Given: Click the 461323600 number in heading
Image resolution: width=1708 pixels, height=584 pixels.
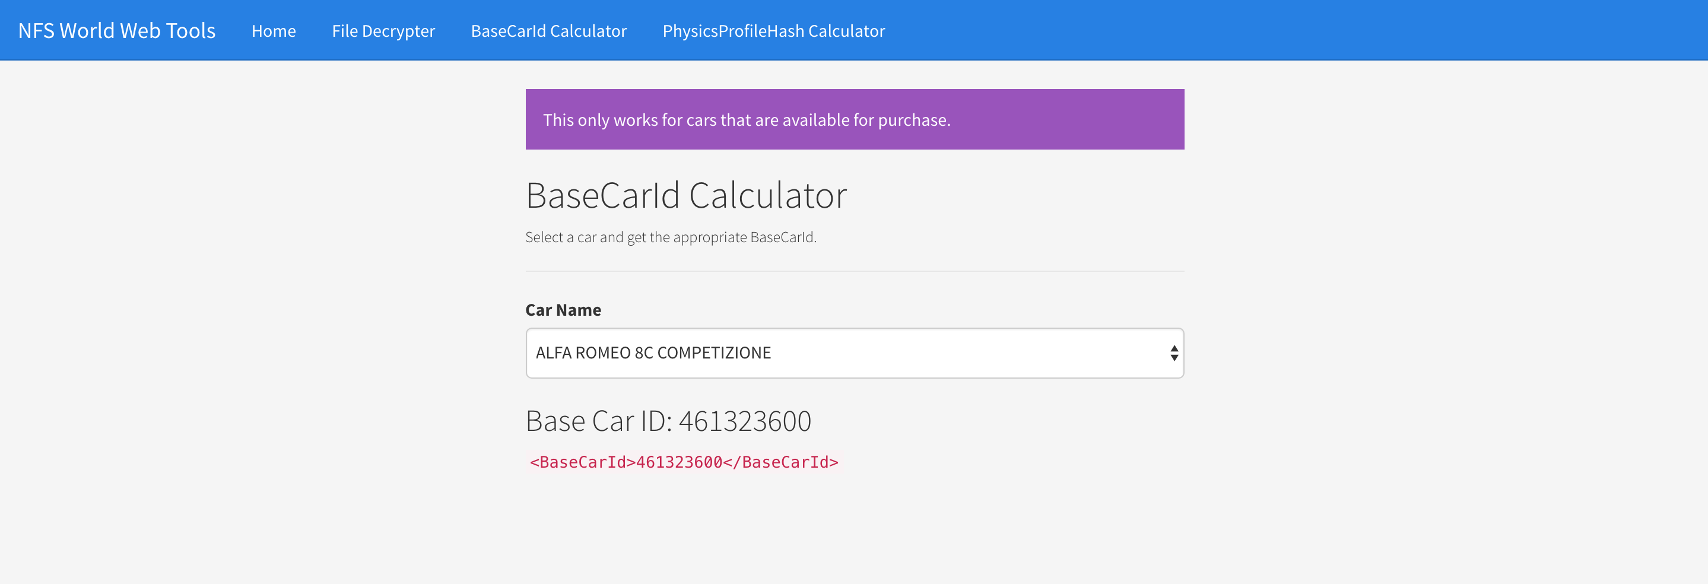Looking at the screenshot, I should click(x=745, y=421).
